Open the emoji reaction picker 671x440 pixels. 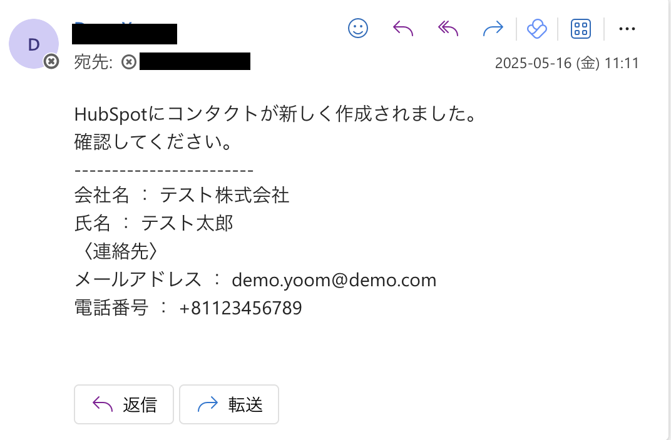(358, 28)
